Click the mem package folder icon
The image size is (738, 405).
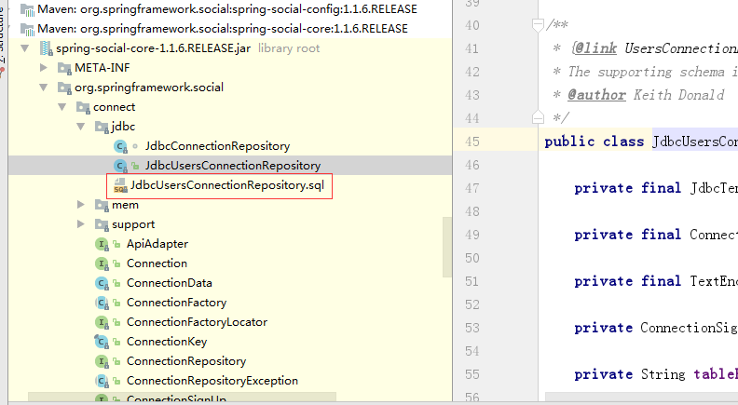(x=102, y=205)
